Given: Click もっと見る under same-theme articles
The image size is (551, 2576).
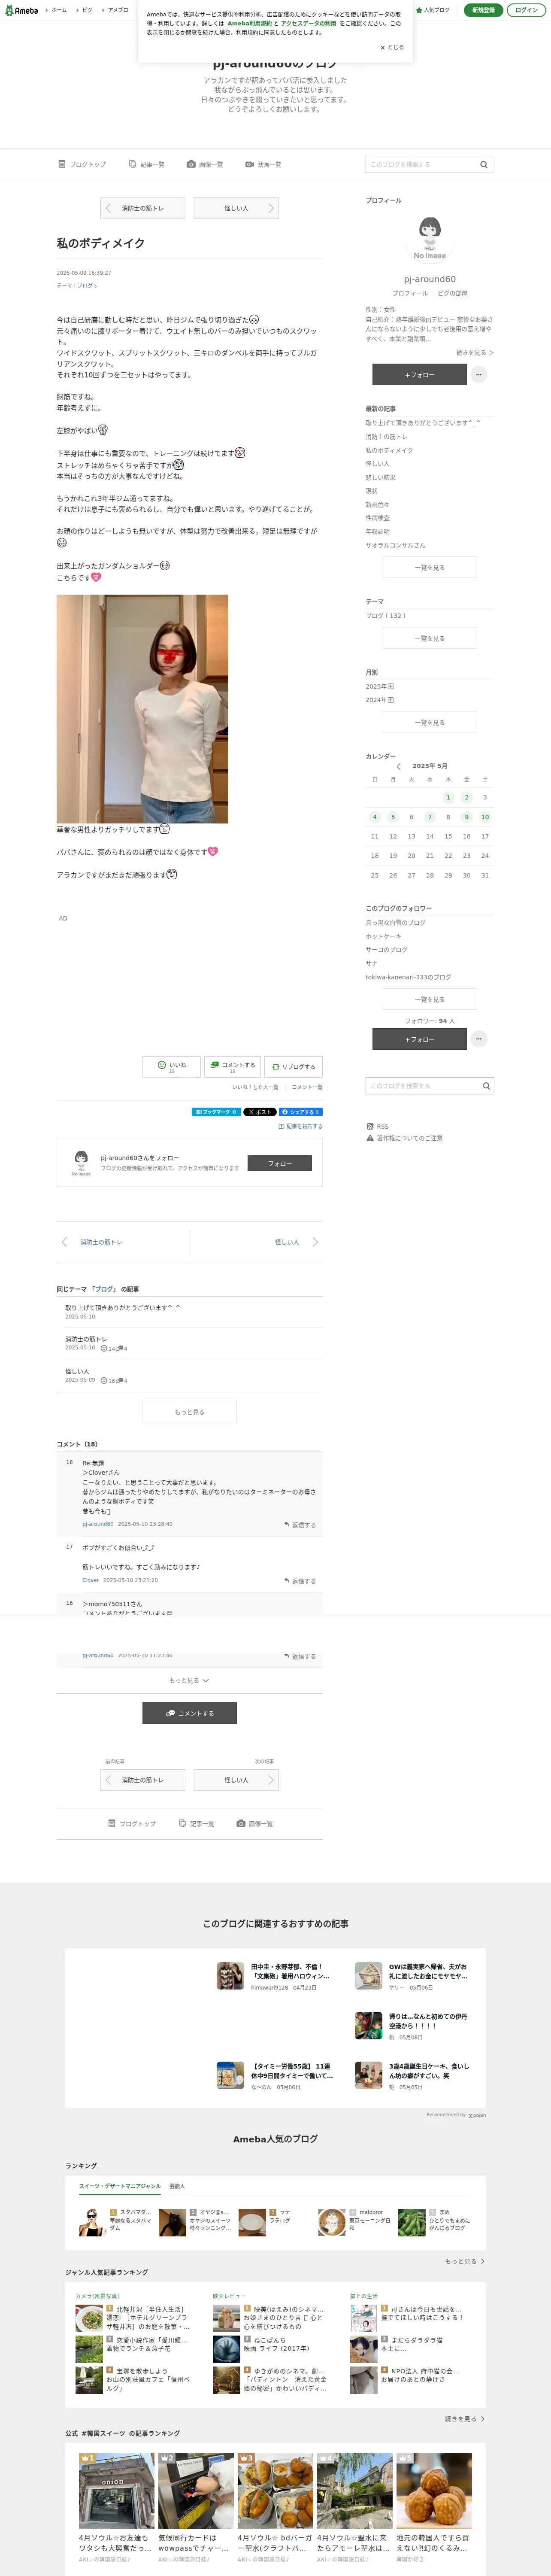Looking at the screenshot, I should [189, 1412].
